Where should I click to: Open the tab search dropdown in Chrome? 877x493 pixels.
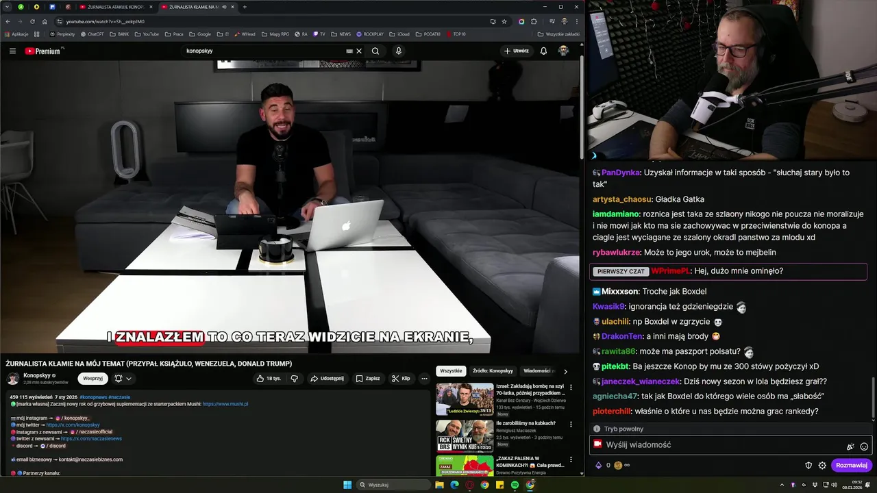[x=8, y=7]
